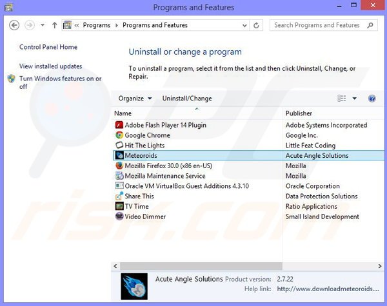Open the Organize menu
387x306 pixels.
(135, 99)
